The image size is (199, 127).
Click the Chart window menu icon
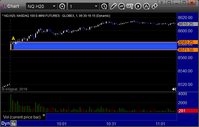tap(4, 6)
